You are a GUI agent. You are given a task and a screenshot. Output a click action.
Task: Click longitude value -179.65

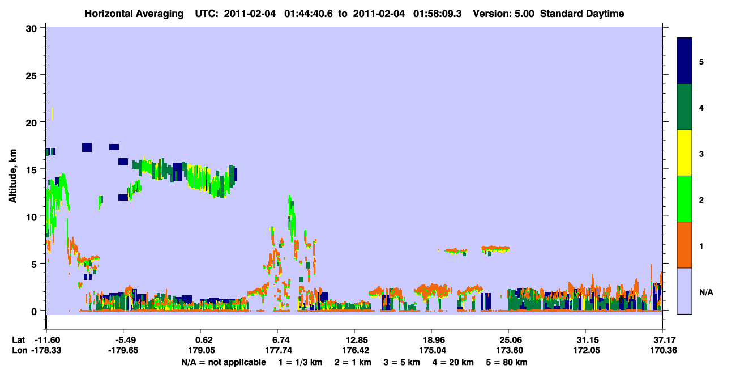pos(123,350)
